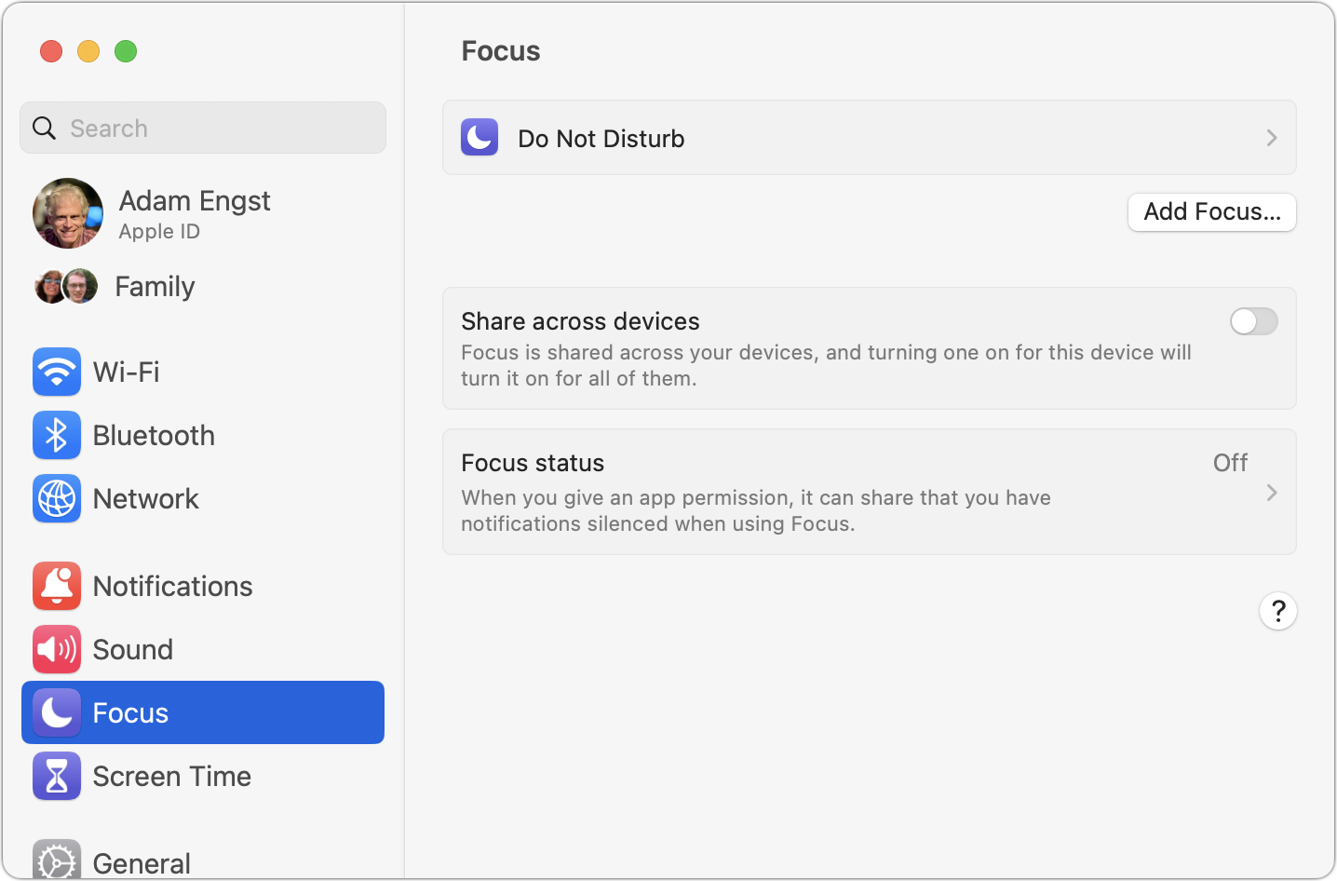
Task: Click the Focus status Off value
Action: coord(1230,463)
